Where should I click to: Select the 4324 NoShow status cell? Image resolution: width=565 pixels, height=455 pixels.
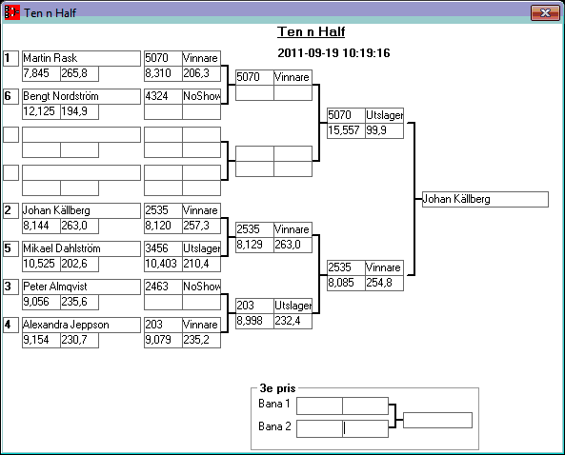click(x=201, y=96)
